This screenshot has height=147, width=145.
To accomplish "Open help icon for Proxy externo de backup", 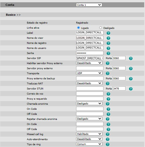I will pyautogui.click(x=131, y=78).
